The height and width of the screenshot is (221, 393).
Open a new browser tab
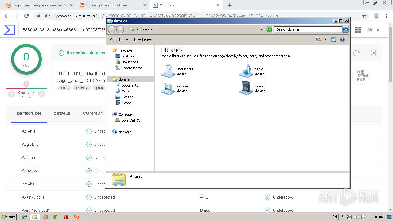point(229,5)
